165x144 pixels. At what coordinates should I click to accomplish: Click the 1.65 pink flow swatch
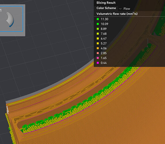98,58
